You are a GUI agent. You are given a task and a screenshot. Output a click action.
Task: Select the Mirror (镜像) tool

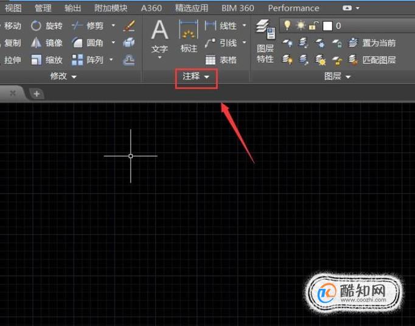coord(47,43)
